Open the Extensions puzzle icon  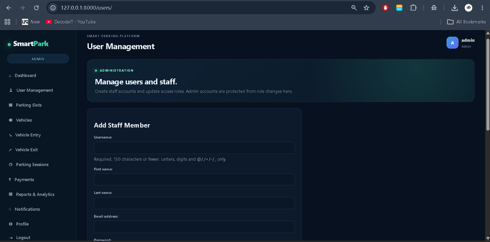tap(413, 8)
